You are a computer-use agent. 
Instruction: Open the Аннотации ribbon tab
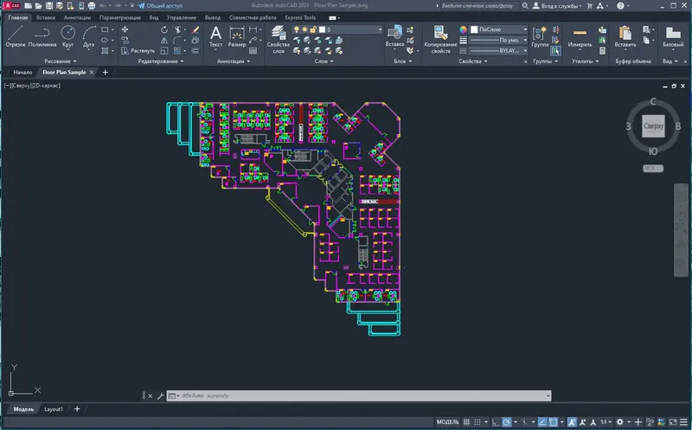pos(77,17)
